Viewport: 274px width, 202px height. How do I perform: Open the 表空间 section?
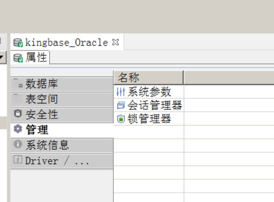click(x=41, y=99)
